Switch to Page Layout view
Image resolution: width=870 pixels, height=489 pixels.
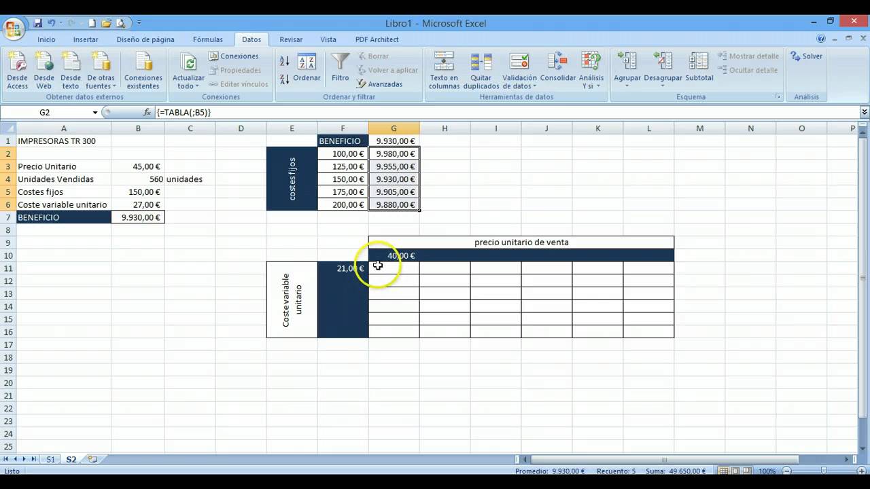(735, 471)
